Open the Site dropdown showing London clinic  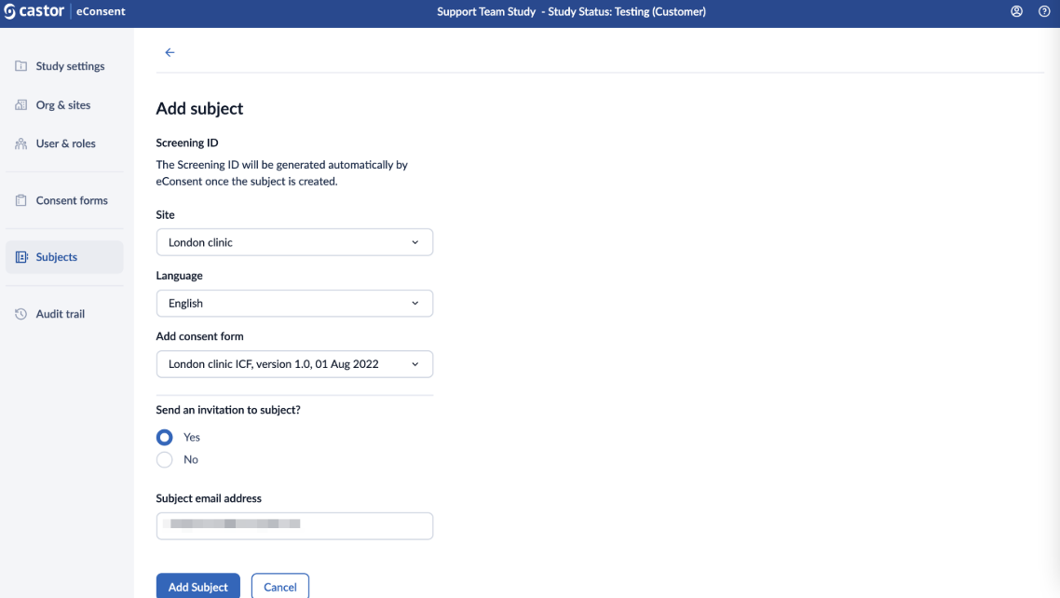[294, 242]
